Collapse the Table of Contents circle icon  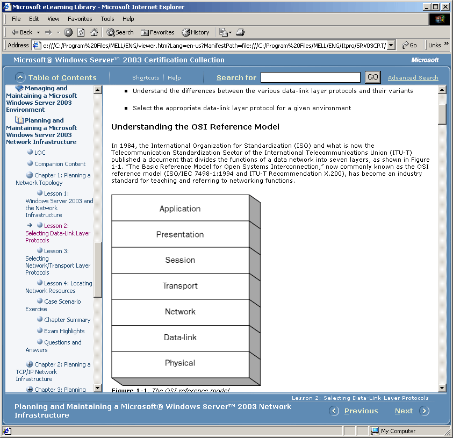(x=20, y=77)
